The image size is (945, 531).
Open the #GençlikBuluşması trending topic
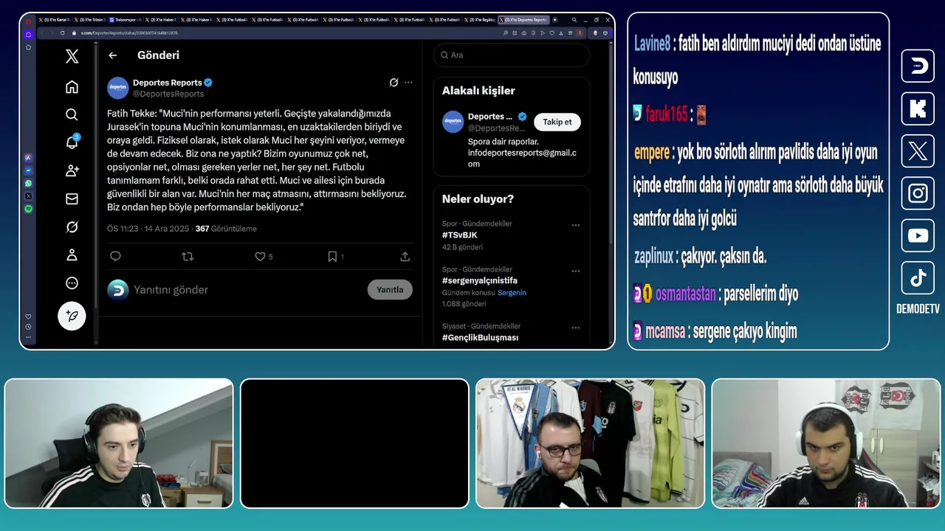[x=480, y=338]
